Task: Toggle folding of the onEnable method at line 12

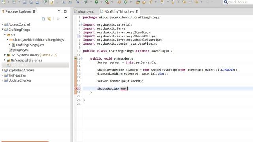Action: coord(81,58)
